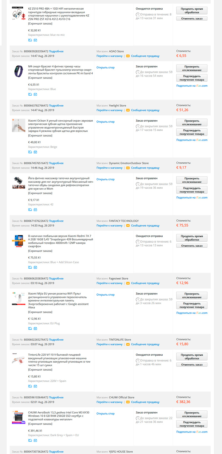Extend processing time for Redmi 7A order
This screenshot has width=222, height=454.
tap(192, 238)
